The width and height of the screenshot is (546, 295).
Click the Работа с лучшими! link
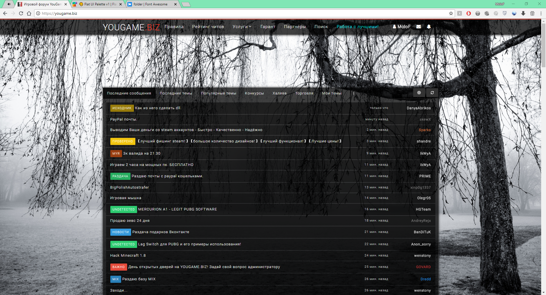coord(358,27)
